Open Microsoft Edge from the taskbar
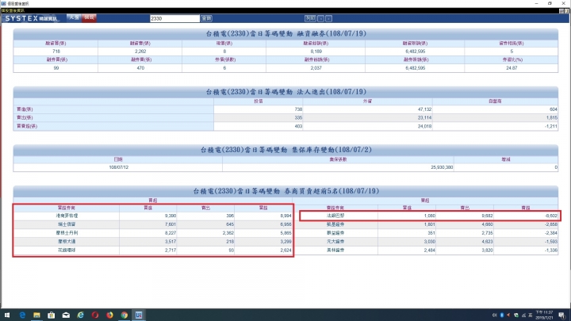Screen dimensions: 571x321 coord(22,315)
